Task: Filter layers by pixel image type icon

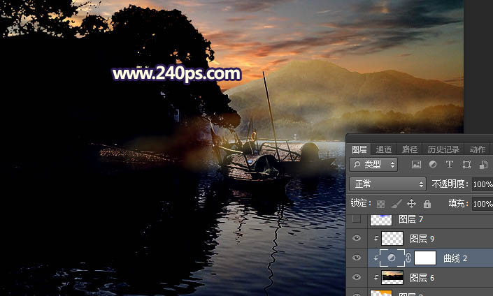Action: point(417,165)
